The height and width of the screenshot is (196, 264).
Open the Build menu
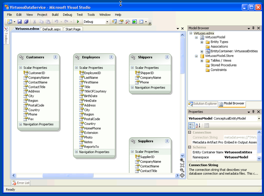point(55,15)
